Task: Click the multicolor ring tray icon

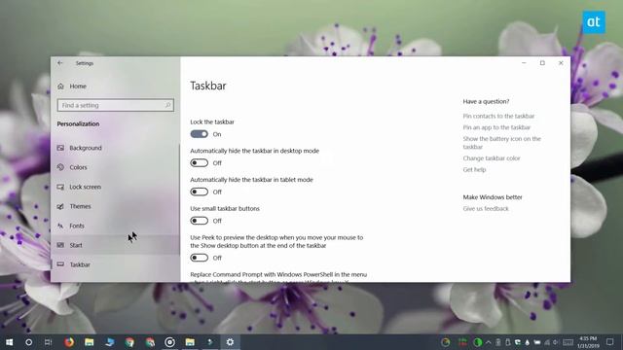Action: (446, 342)
